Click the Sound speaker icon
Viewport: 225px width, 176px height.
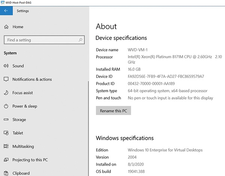(6, 66)
